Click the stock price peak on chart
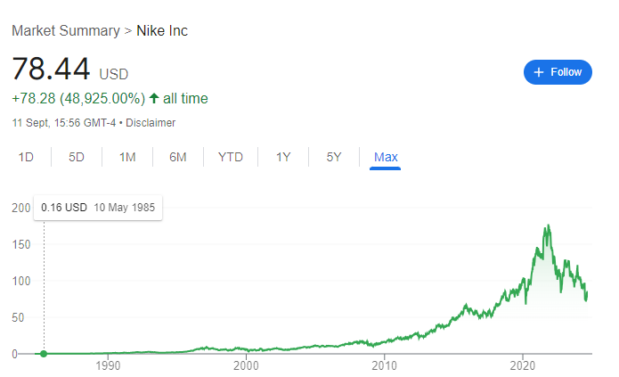The width and height of the screenshot is (619, 377). (x=547, y=225)
